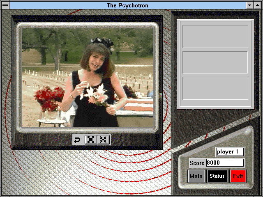Viewport: 263px width, 197px height.
Task: Click the flag-draped casket in the video
Action: click(x=135, y=107)
